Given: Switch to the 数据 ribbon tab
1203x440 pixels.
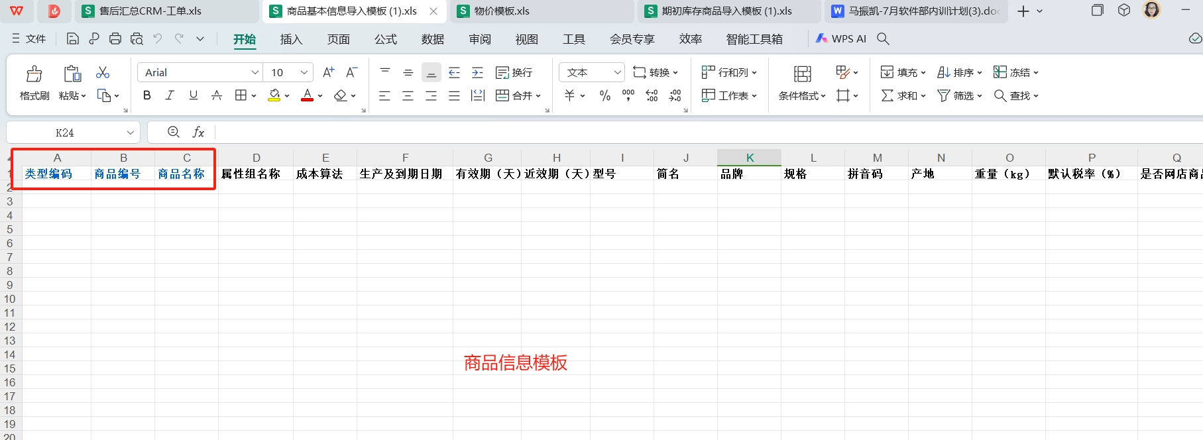Looking at the screenshot, I should (432, 39).
